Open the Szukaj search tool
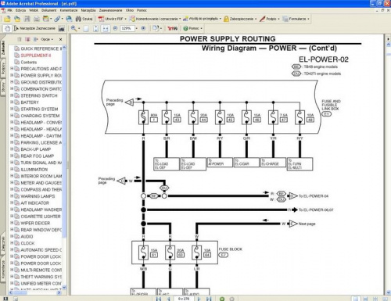This screenshot has width=391, height=301. [x=84, y=19]
